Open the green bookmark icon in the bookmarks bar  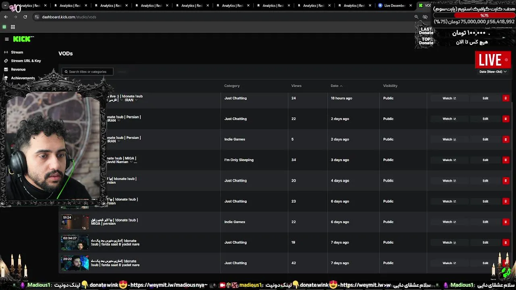click(x=4, y=27)
